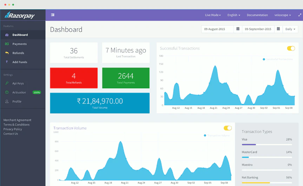Click the Dashboard page heading
Image resolution: width=303 pixels, height=186 pixels.
point(66,29)
